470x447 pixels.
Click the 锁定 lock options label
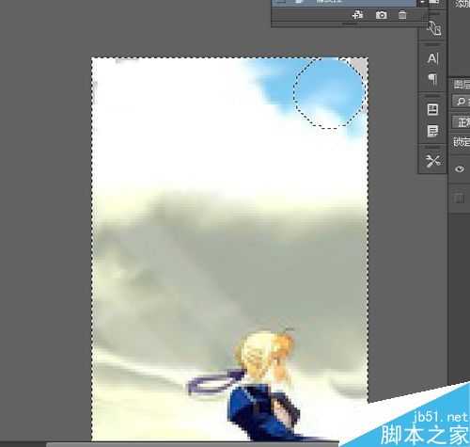click(462, 142)
